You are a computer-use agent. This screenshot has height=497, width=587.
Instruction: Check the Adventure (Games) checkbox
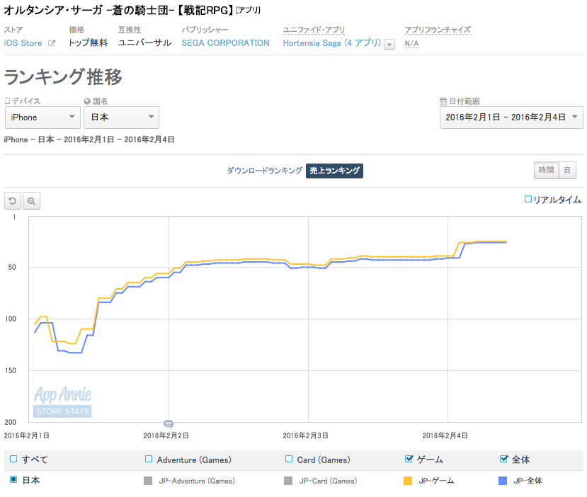(149, 459)
